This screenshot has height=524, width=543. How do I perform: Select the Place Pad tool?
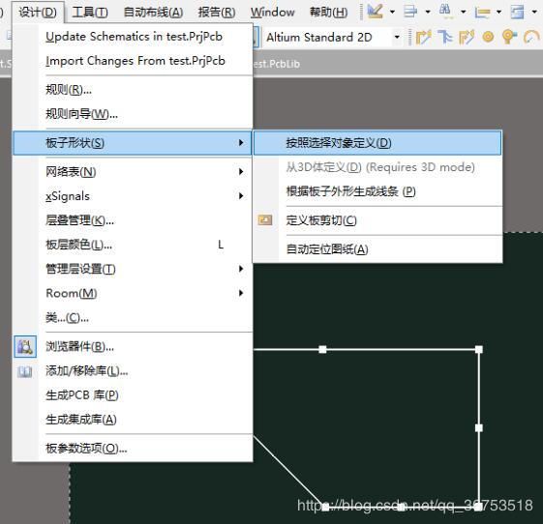(488, 37)
